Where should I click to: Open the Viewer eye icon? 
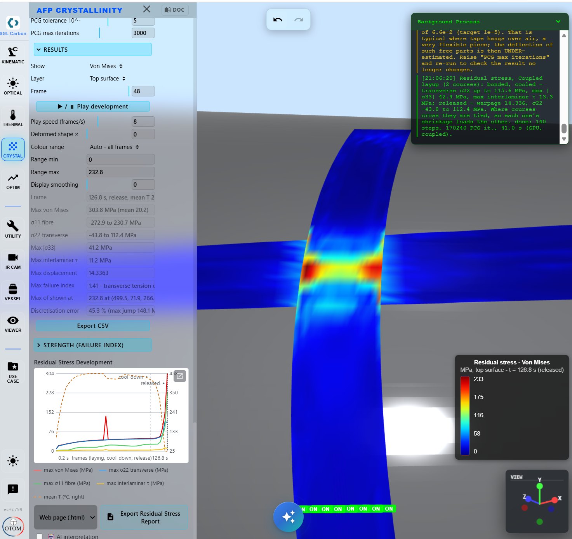tap(13, 324)
